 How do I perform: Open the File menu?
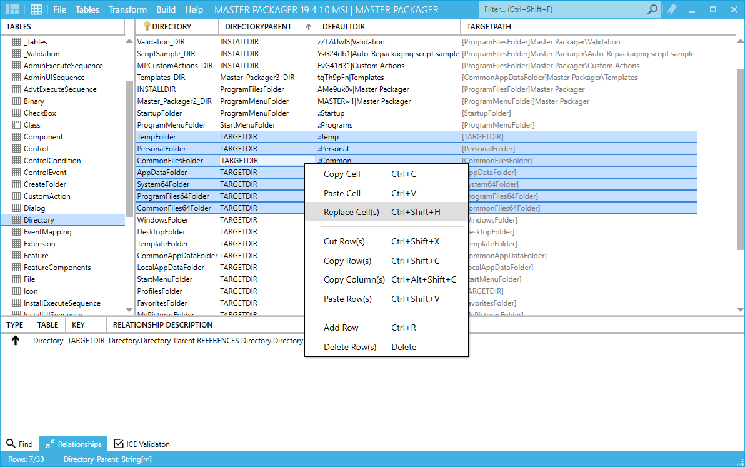click(60, 9)
